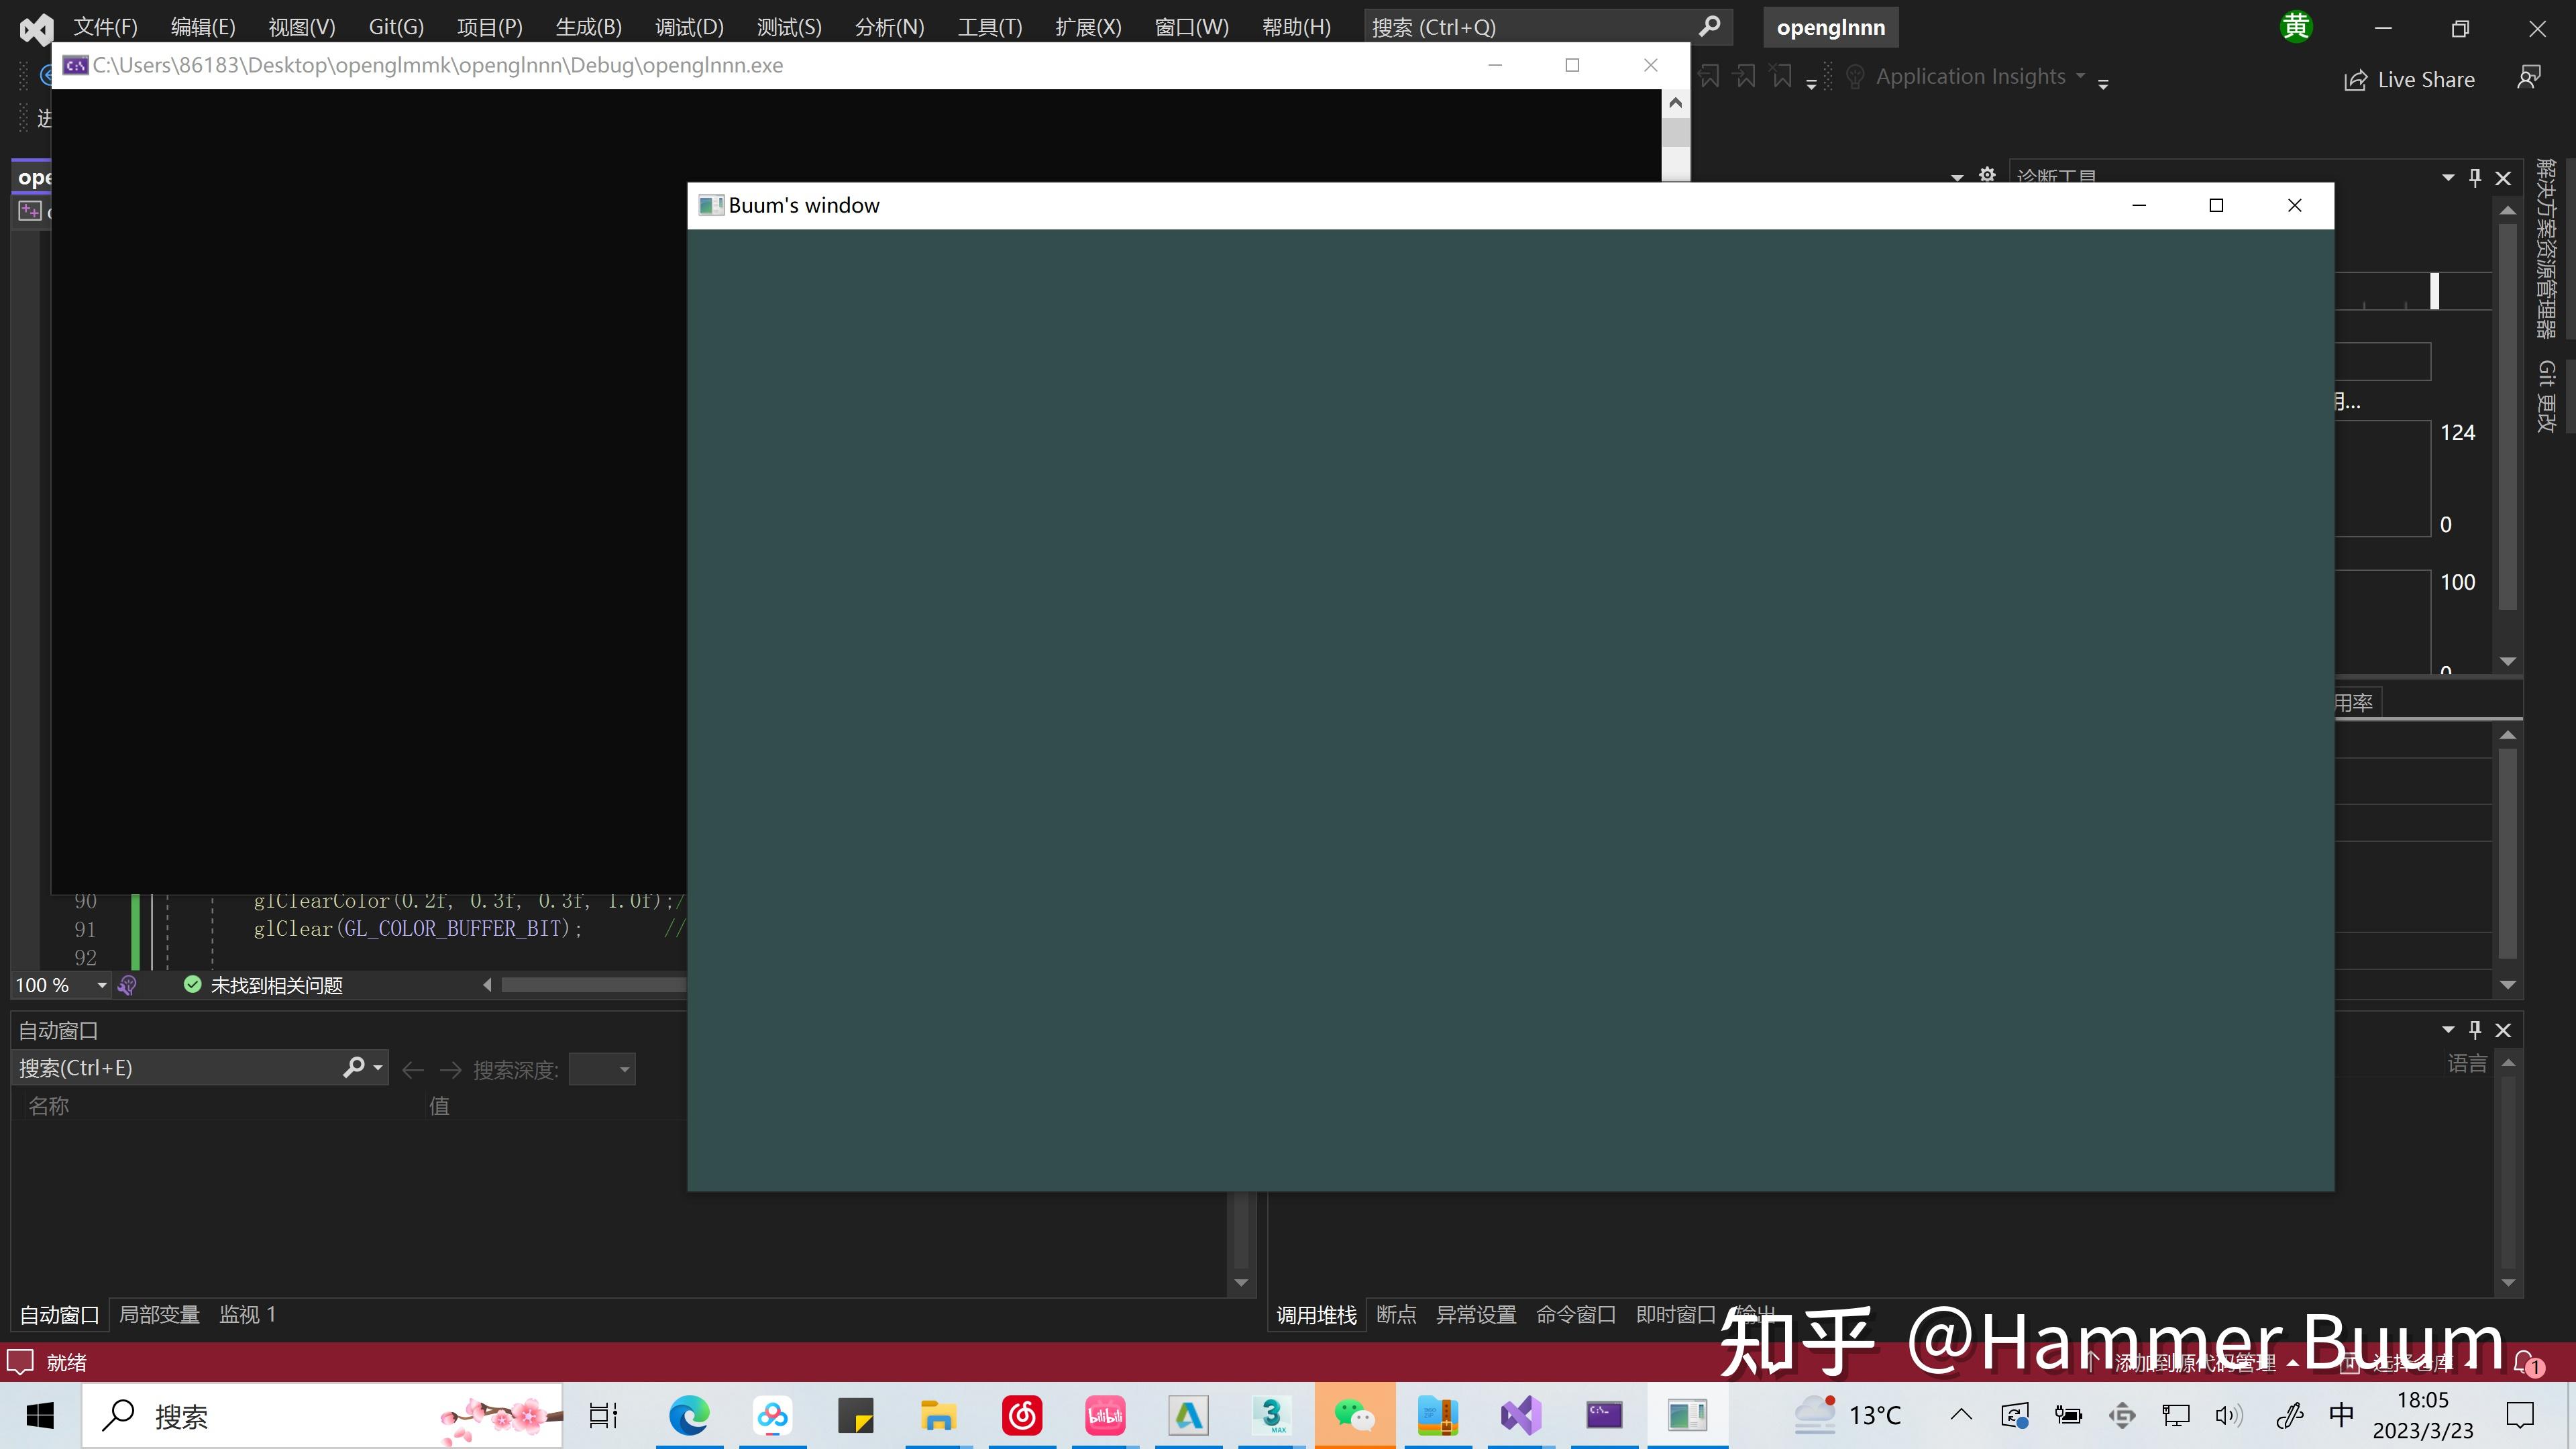This screenshot has height=1449, width=2576.
Task: Switch to the 断点 tab
Action: pyautogui.click(x=1397, y=1314)
